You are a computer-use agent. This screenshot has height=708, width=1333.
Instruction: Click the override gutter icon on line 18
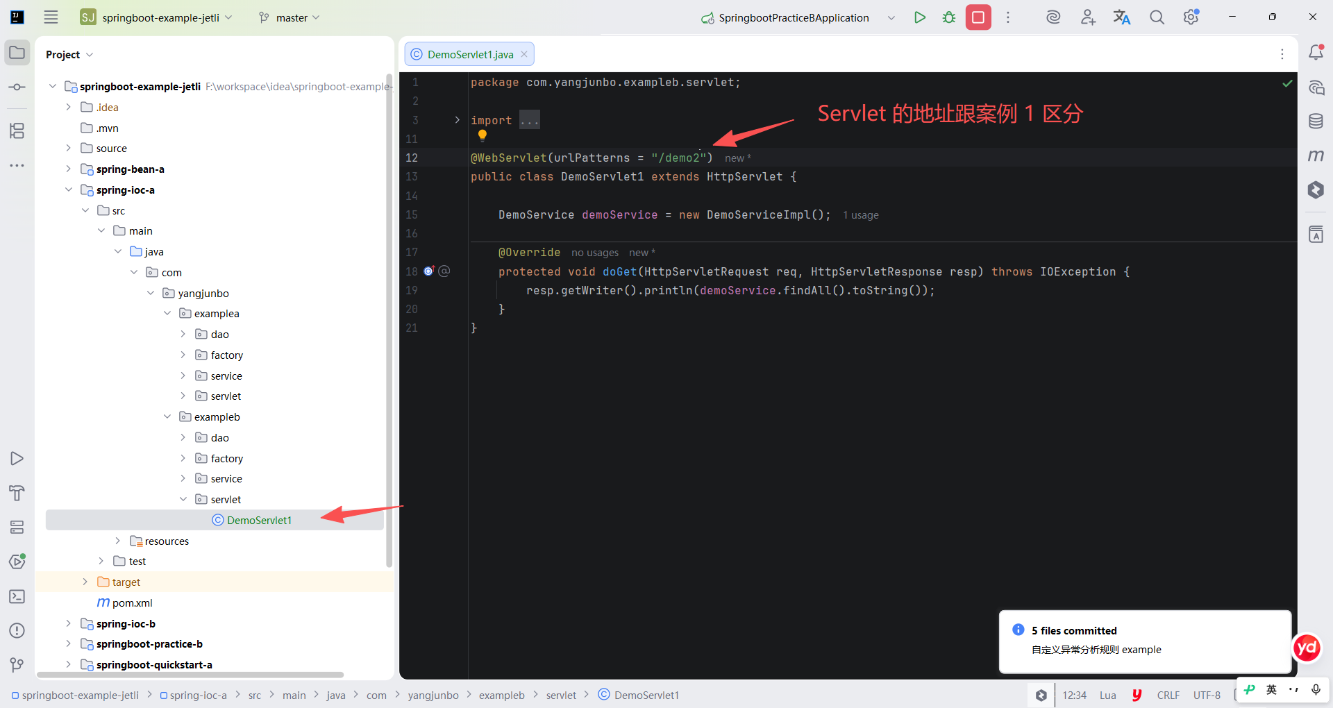[429, 271]
